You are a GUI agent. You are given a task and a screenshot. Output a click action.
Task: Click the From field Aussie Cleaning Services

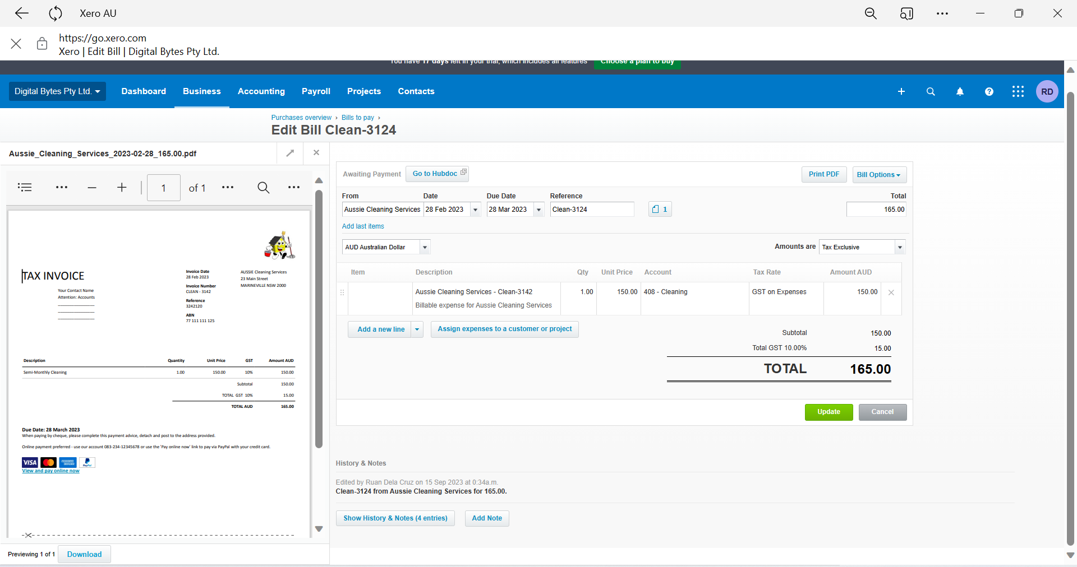pyautogui.click(x=383, y=210)
